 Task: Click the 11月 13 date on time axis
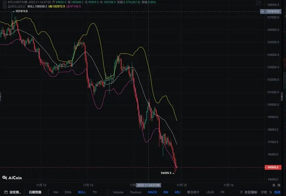pyautogui.click(x=88, y=185)
